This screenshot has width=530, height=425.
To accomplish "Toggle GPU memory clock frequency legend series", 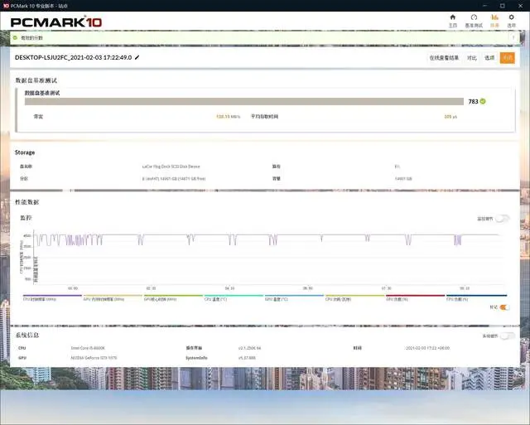I will tap(113, 297).
